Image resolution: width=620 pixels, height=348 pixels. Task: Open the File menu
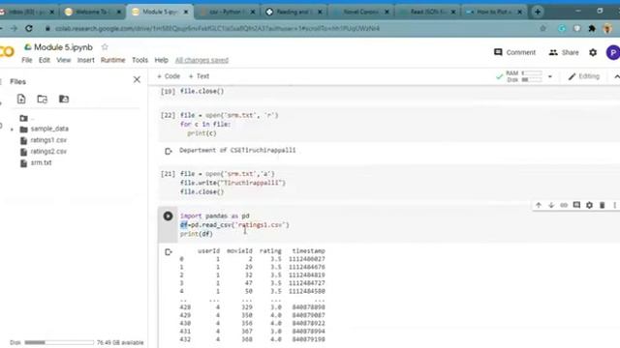pyautogui.click(x=27, y=60)
